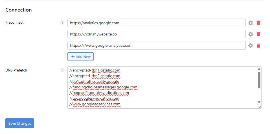Focus the analytics.google.com URL field
The height and width of the screenshot is (134, 270).
pos(156,23)
